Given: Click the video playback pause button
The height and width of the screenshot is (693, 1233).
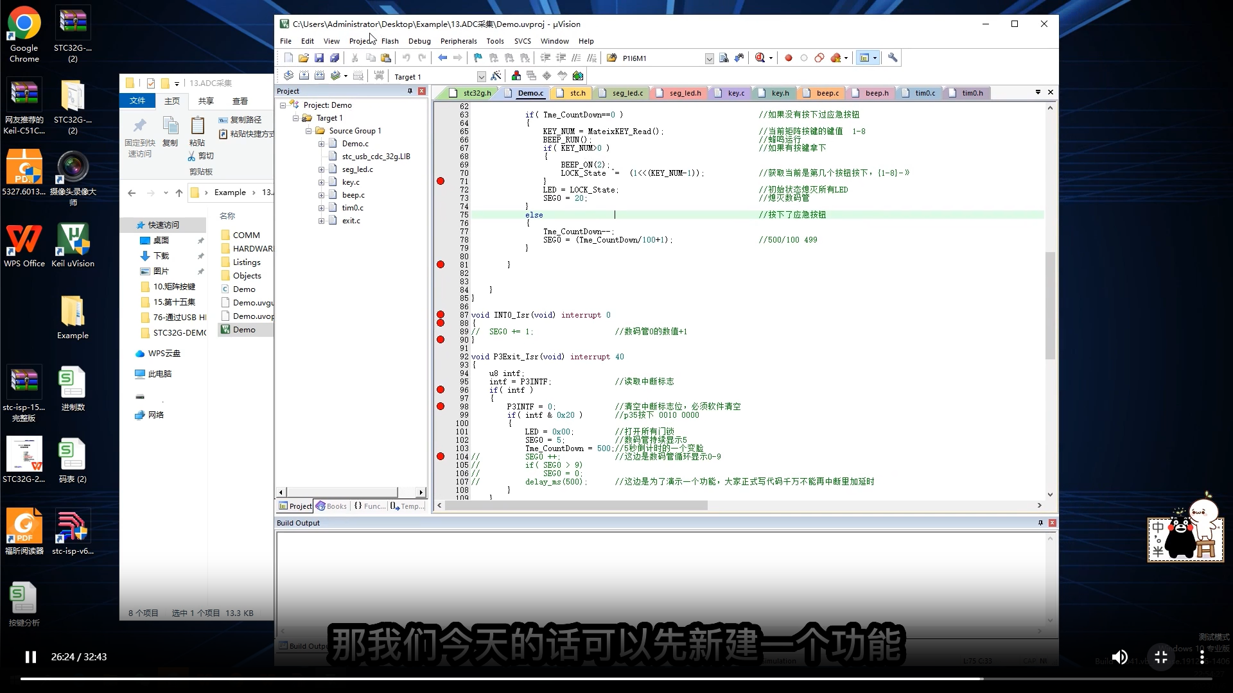Looking at the screenshot, I should pyautogui.click(x=30, y=656).
